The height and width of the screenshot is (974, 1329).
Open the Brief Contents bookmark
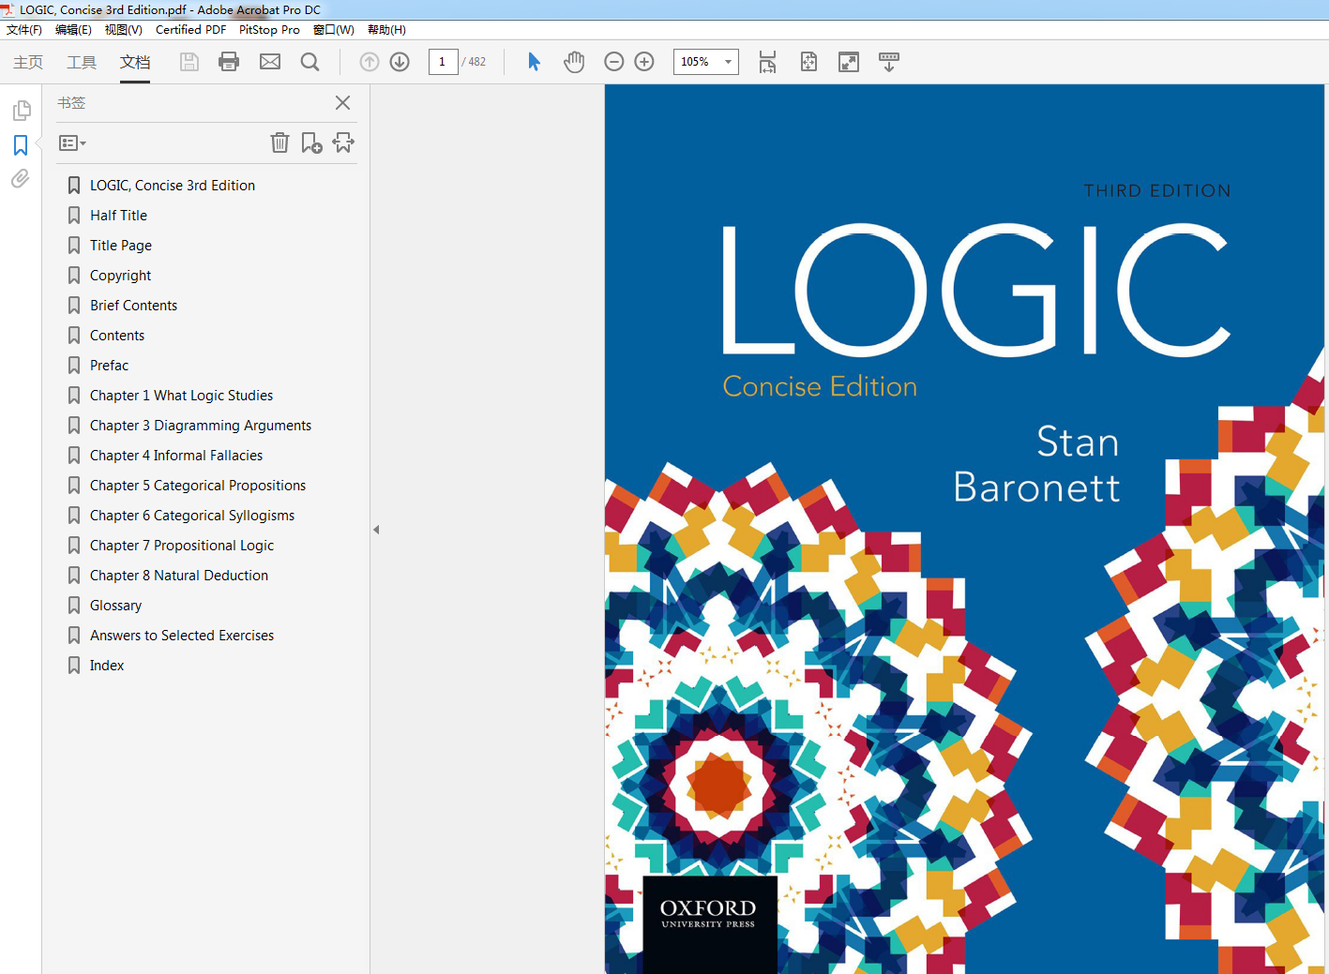[x=133, y=306]
